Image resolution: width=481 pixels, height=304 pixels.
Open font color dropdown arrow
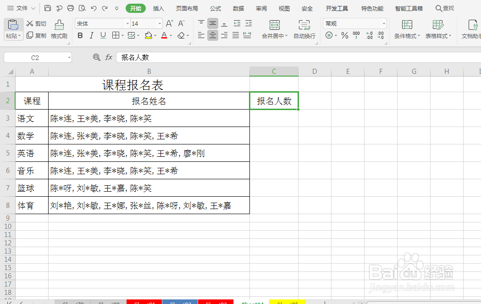pos(171,36)
